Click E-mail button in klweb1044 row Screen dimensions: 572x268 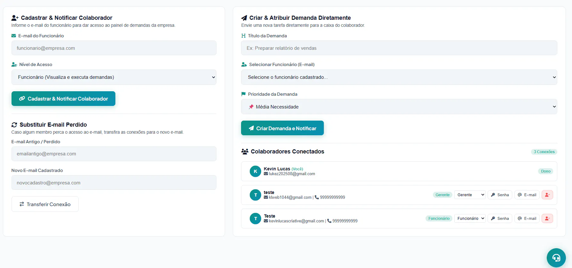527,195
